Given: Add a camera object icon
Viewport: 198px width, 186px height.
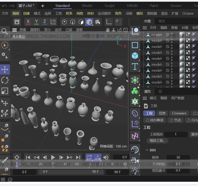Looking at the screenshot, I should 135,160.
